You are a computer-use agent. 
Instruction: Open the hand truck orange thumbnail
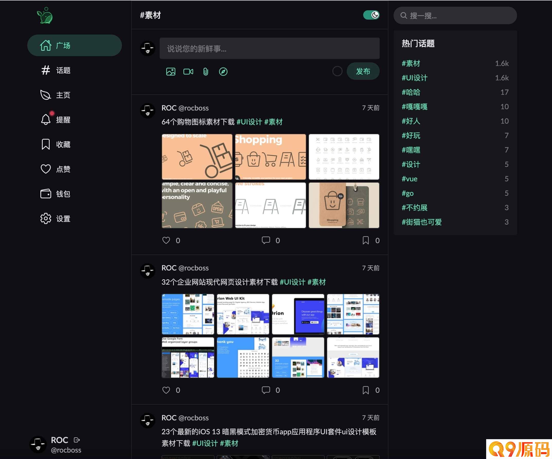coord(197,157)
